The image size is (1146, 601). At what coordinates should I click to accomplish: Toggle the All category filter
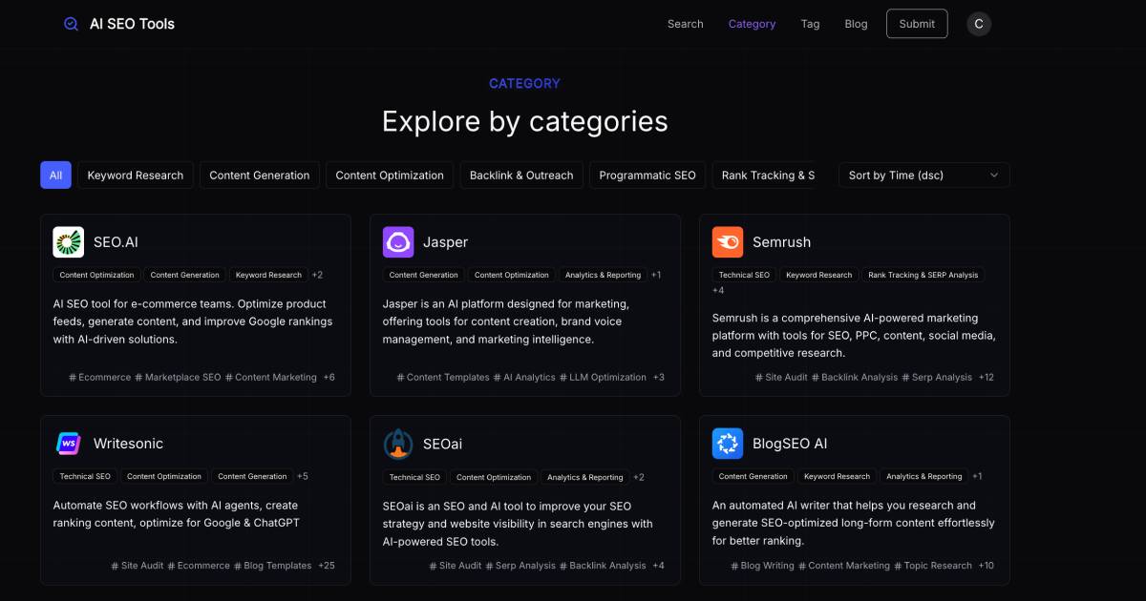(55, 175)
